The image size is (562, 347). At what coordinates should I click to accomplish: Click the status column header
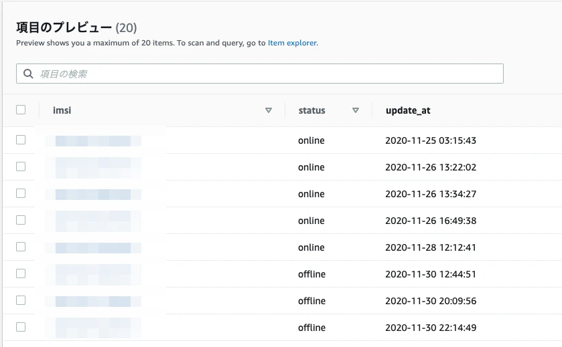pyautogui.click(x=312, y=110)
